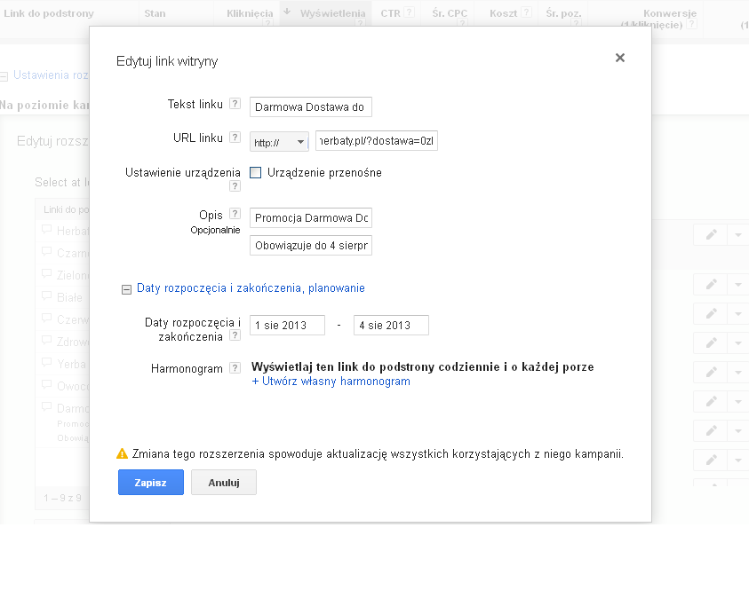The height and width of the screenshot is (614, 749).
Task: Click the help icon under Ustawienie urządzenia
Action: click(235, 186)
